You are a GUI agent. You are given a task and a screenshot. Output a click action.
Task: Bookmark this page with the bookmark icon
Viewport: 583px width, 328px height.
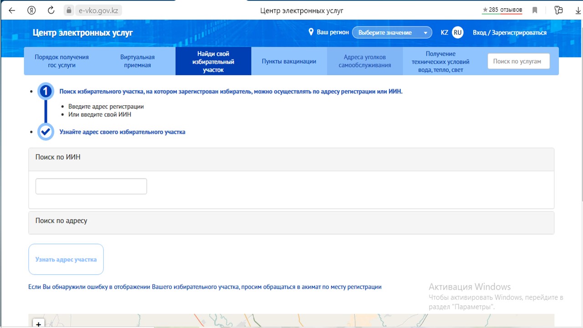[535, 10]
